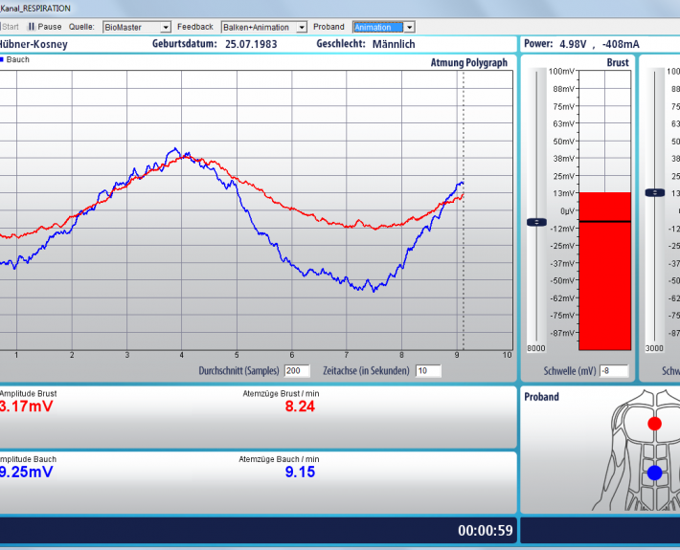Open the Proband Animation dropdown

[383, 27]
